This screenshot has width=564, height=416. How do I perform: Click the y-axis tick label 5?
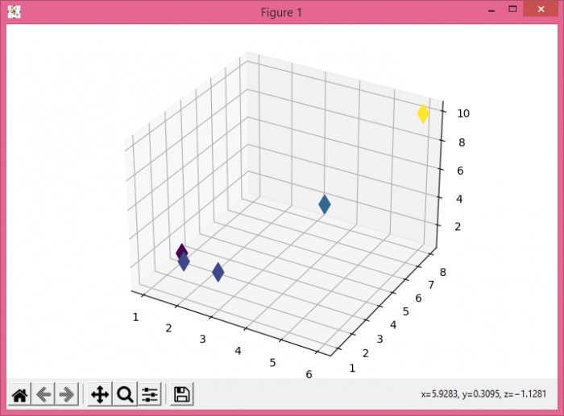click(406, 311)
